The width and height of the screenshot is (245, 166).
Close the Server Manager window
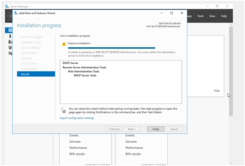[227, 6]
